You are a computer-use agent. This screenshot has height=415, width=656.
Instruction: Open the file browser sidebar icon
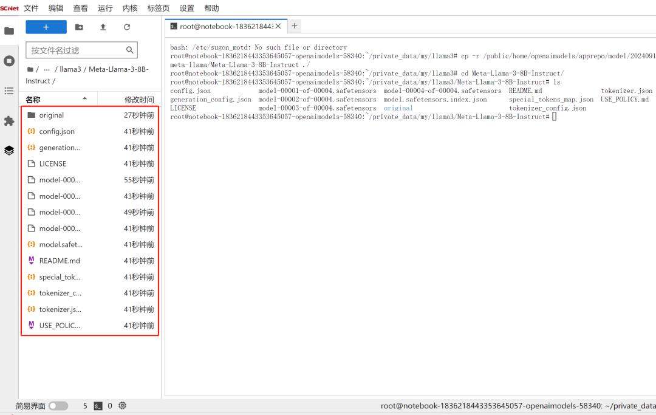pyautogui.click(x=9, y=30)
